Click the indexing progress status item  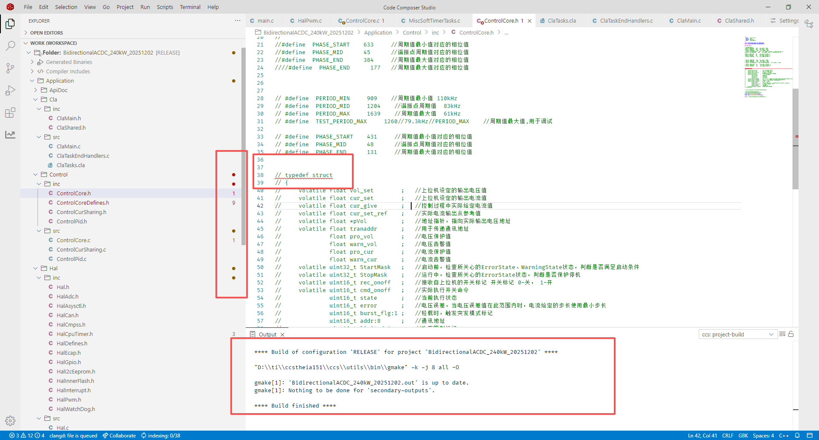161,435
